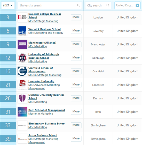Screen dimensions: 142x145
Task: Open Bath School of Management link
Action: (x=47, y=110)
